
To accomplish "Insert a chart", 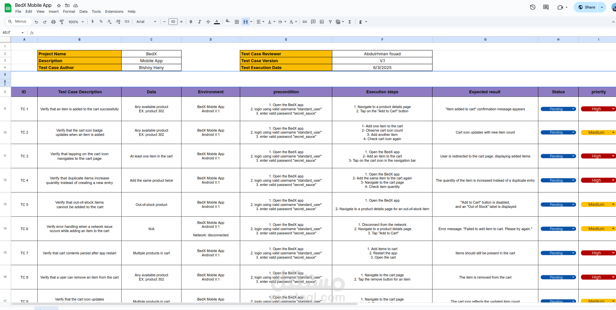I will pyautogui.click(x=322, y=22).
